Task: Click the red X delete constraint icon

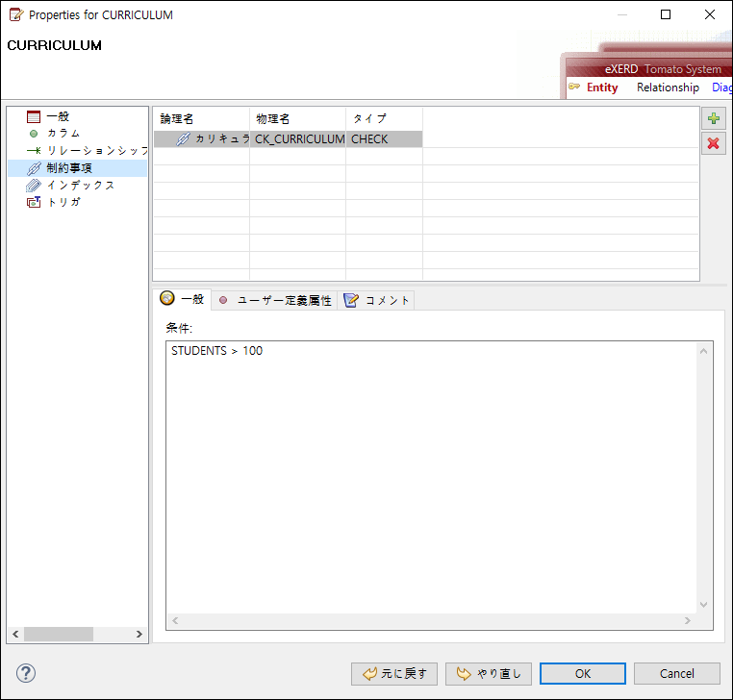Action: pos(714,143)
